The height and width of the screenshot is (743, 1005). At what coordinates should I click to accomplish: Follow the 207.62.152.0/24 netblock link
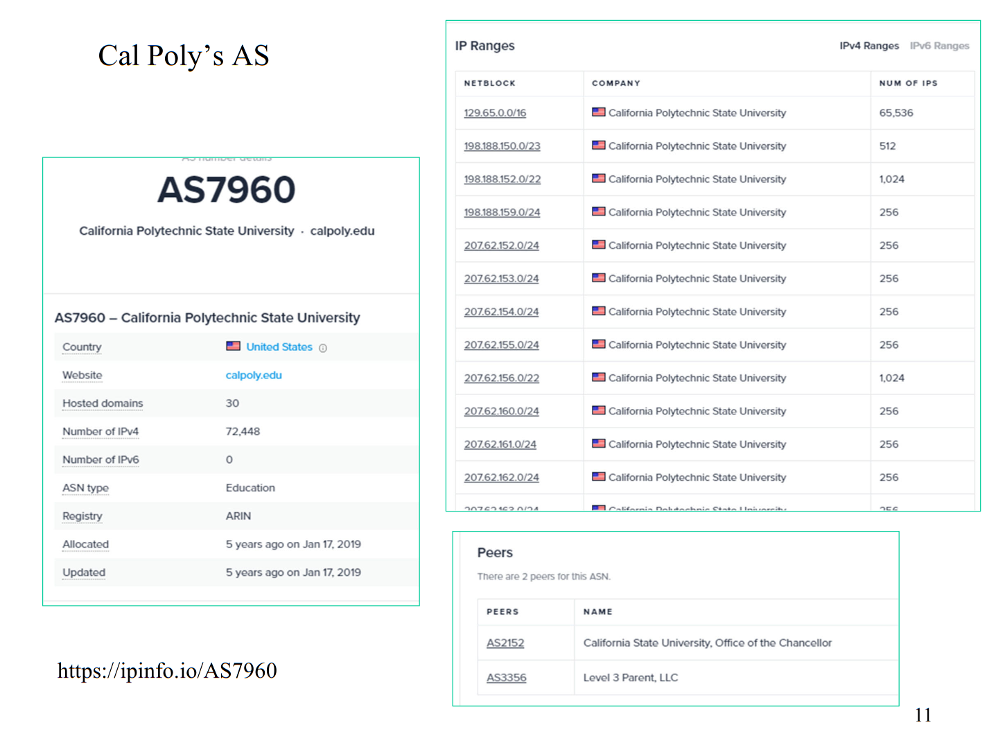point(501,245)
